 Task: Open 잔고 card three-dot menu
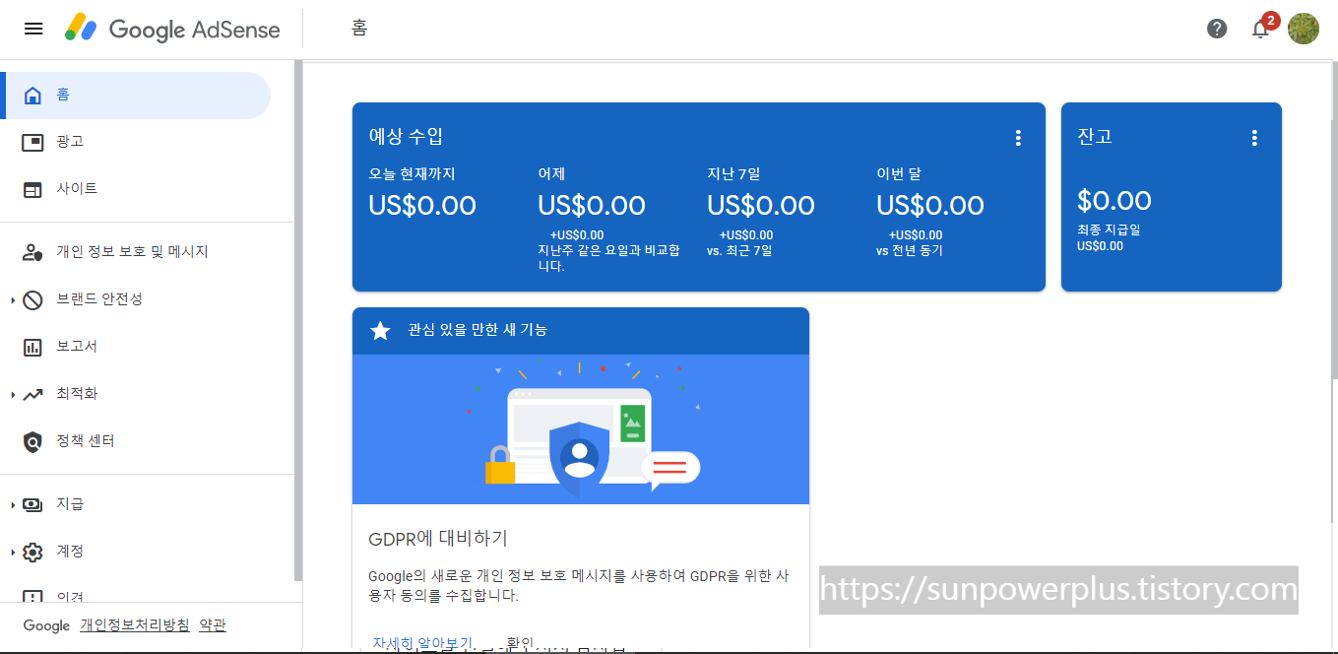click(x=1254, y=138)
